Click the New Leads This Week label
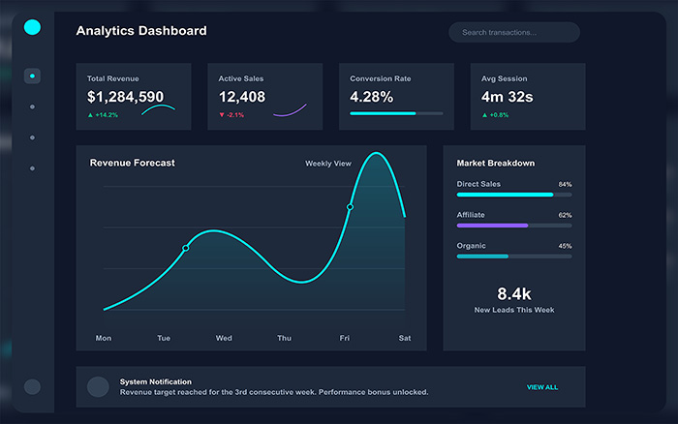Screen dimensions: 678x424 514,310
